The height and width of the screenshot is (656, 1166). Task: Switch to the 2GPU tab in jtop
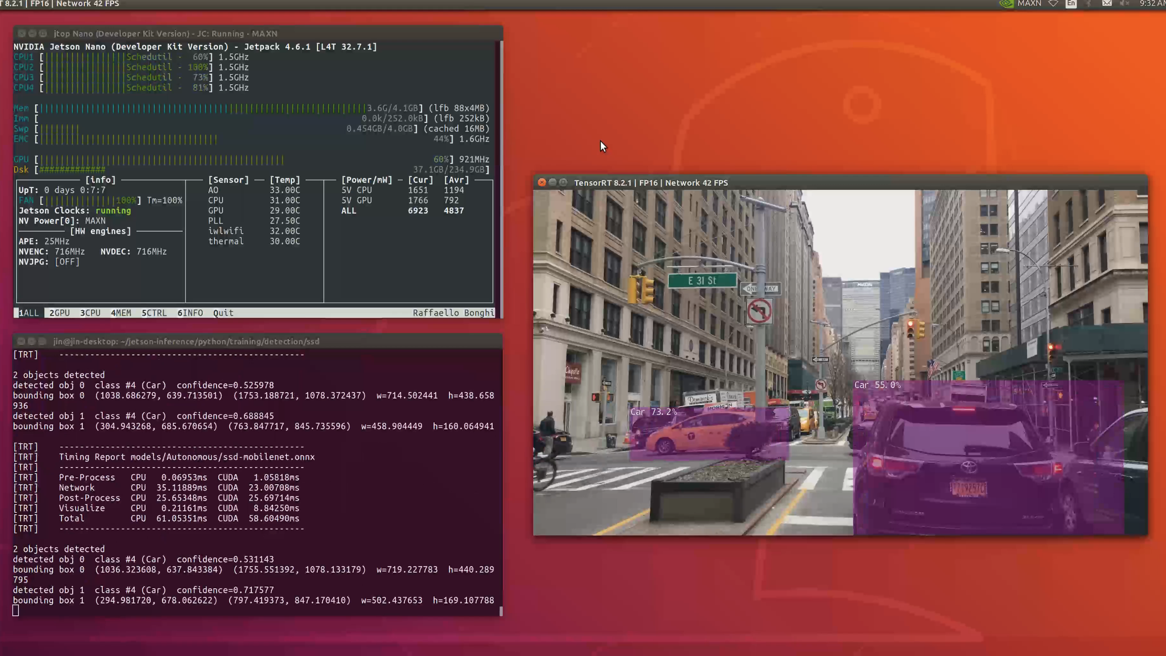pos(59,313)
